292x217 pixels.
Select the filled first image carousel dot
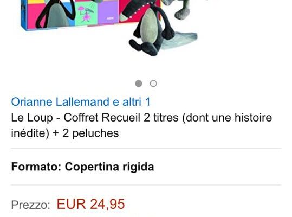(138, 84)
